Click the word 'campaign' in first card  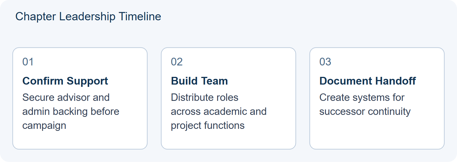44,126
